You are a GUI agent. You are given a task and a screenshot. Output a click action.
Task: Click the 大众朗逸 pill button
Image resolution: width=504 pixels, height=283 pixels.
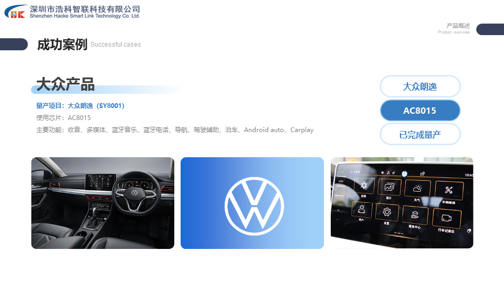point(420,86)
